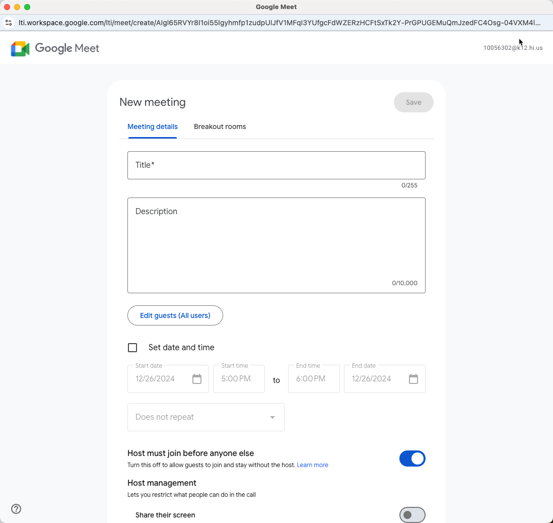
Task: Open the End date calendar icon
Action: point(413,379)
